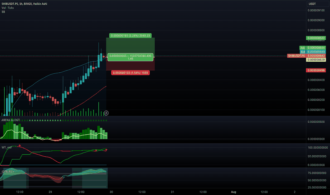
Task: Click the red SHIBUSDT.PS price tag
Action: 296,56
